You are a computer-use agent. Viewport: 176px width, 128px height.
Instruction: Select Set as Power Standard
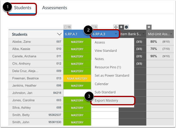112,75
